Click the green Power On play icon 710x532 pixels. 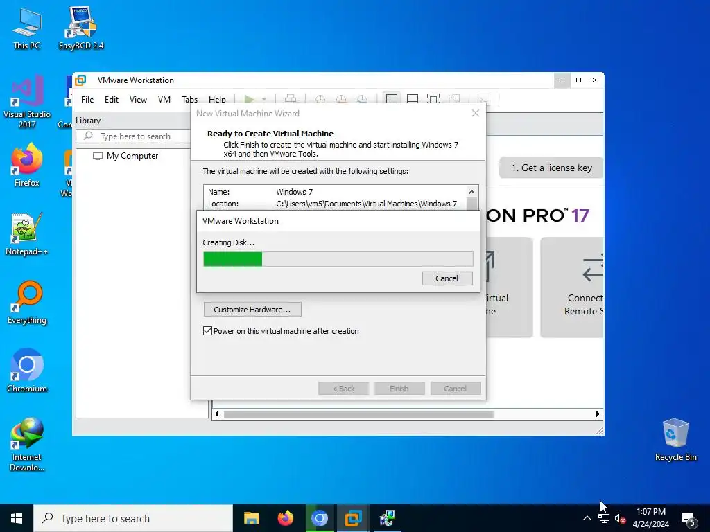[x=249, y=99]
